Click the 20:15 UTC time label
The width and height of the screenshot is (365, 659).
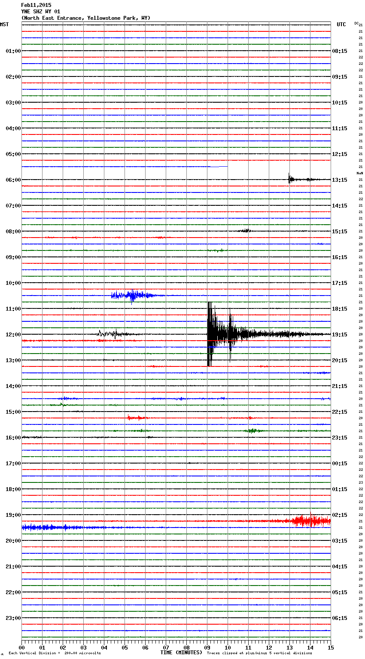(x=340, y=360)
